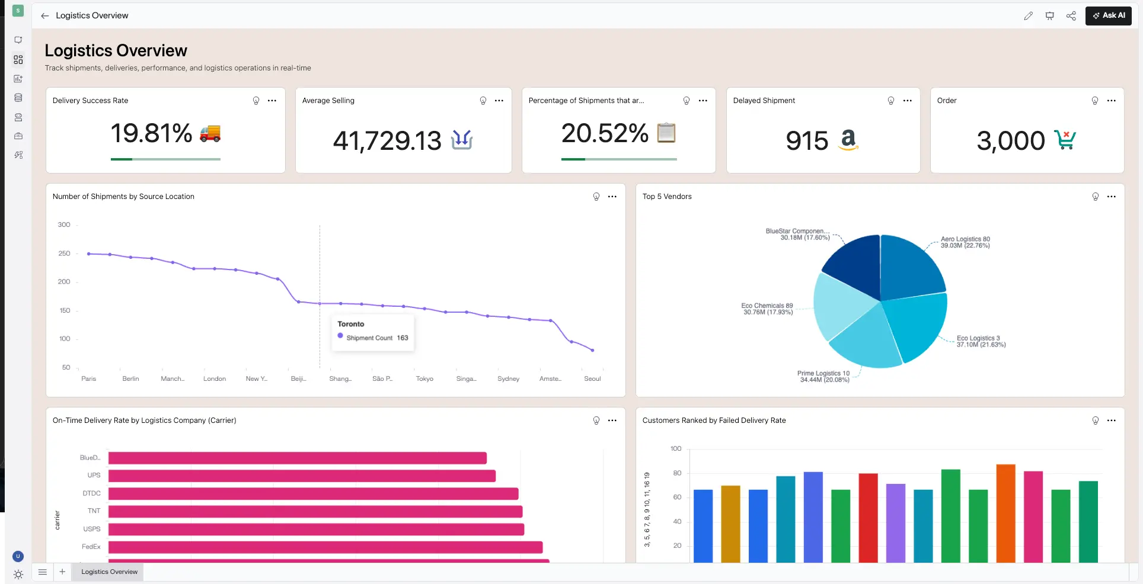1143x584 pixels.
Task: Click the 3,000 order value
Action: click(1011, 141)
